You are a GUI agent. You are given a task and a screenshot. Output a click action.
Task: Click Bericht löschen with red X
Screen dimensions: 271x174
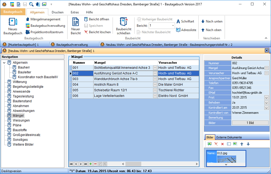pos(98,32)
